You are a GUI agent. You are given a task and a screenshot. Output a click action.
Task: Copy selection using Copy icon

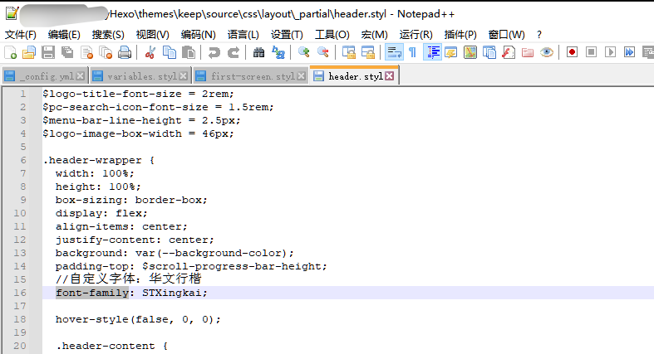(x=170, y=52)
